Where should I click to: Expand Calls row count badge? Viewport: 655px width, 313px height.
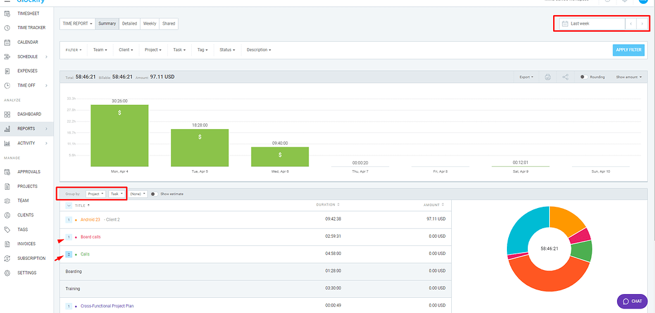tap(69, 254)
